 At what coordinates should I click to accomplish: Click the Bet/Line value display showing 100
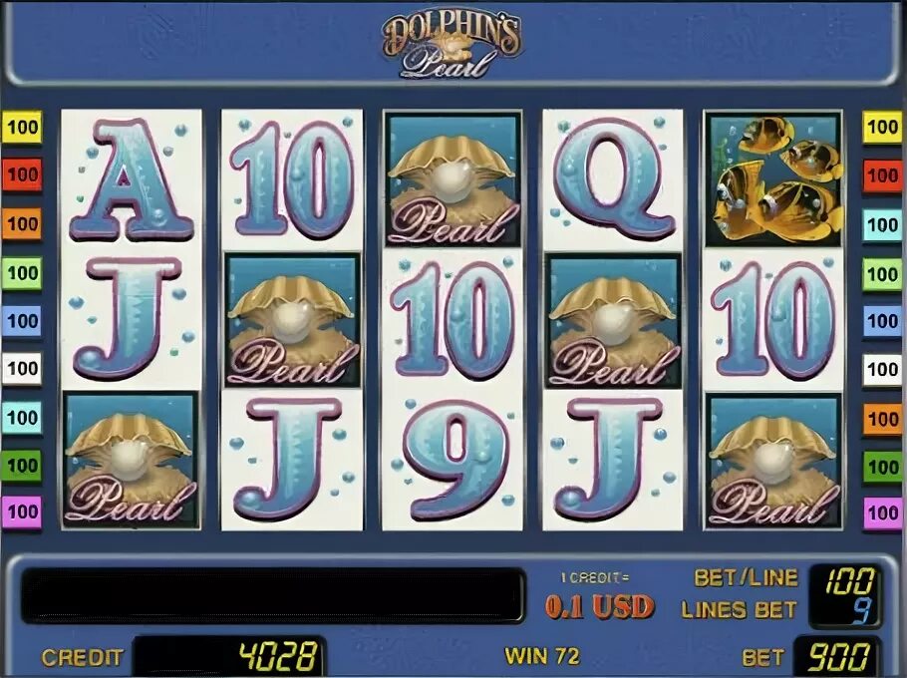point(849,581)
